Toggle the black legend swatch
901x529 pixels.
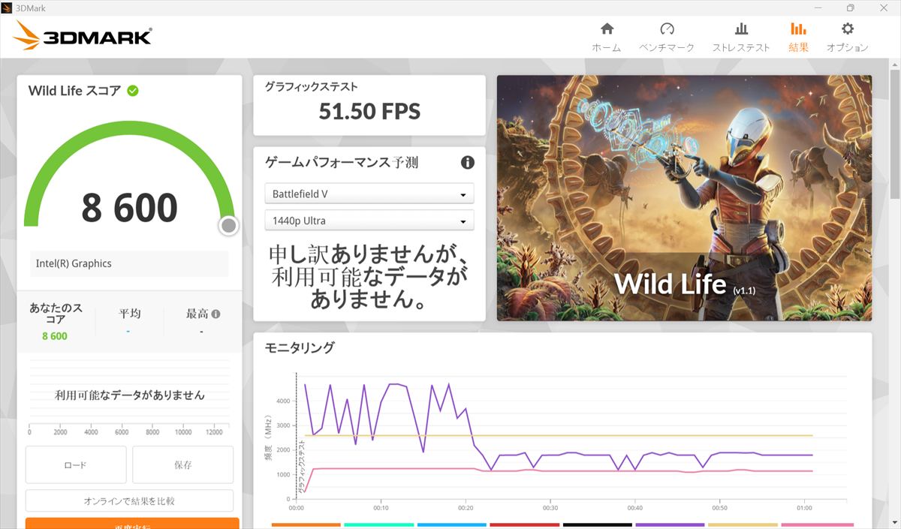597,525
